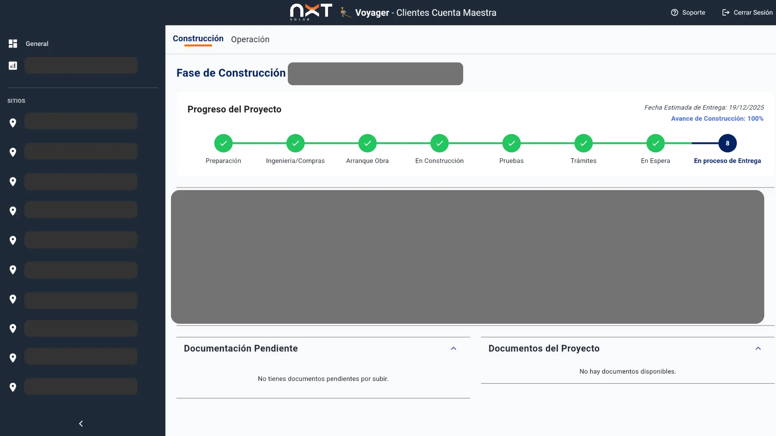Click the NXT Solar logo
Viewport: 776px width, 436px height.
point(311,12)
